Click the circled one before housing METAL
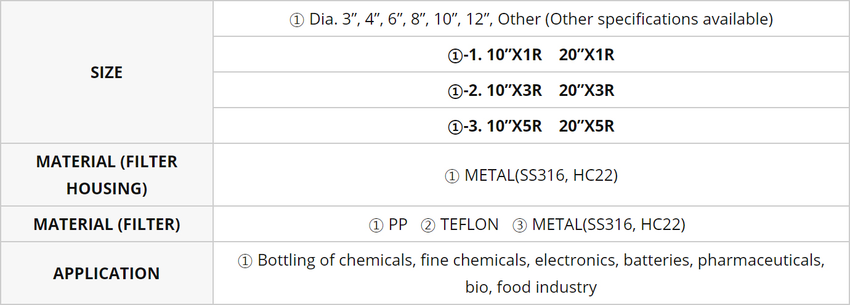This screenshot has height=305, width=850. point(452,176)
